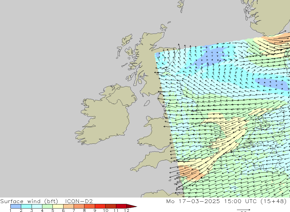Viewport: 290px width, 212px height.
Task: Click the Beaufort 8 orange-red legend swatch
Action: (90, 206)
